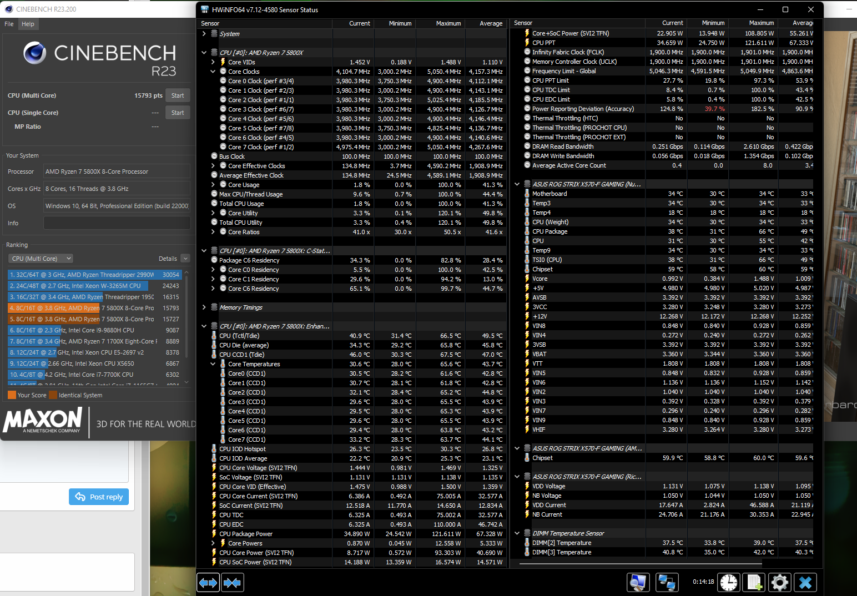Click the lightning icon beside Core VIDs
857x596 pixels.
[x=223, y=62]
